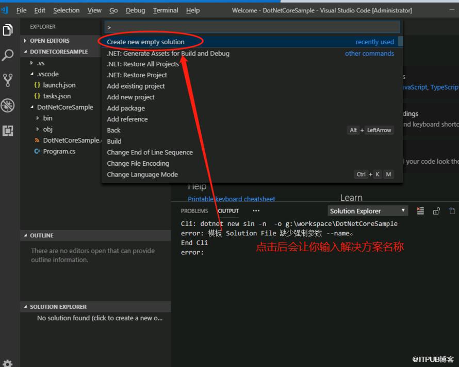Viewport: 459px width, 367px height.
Task: Open the Search view in activity bar
Action: tap(8, 55)
